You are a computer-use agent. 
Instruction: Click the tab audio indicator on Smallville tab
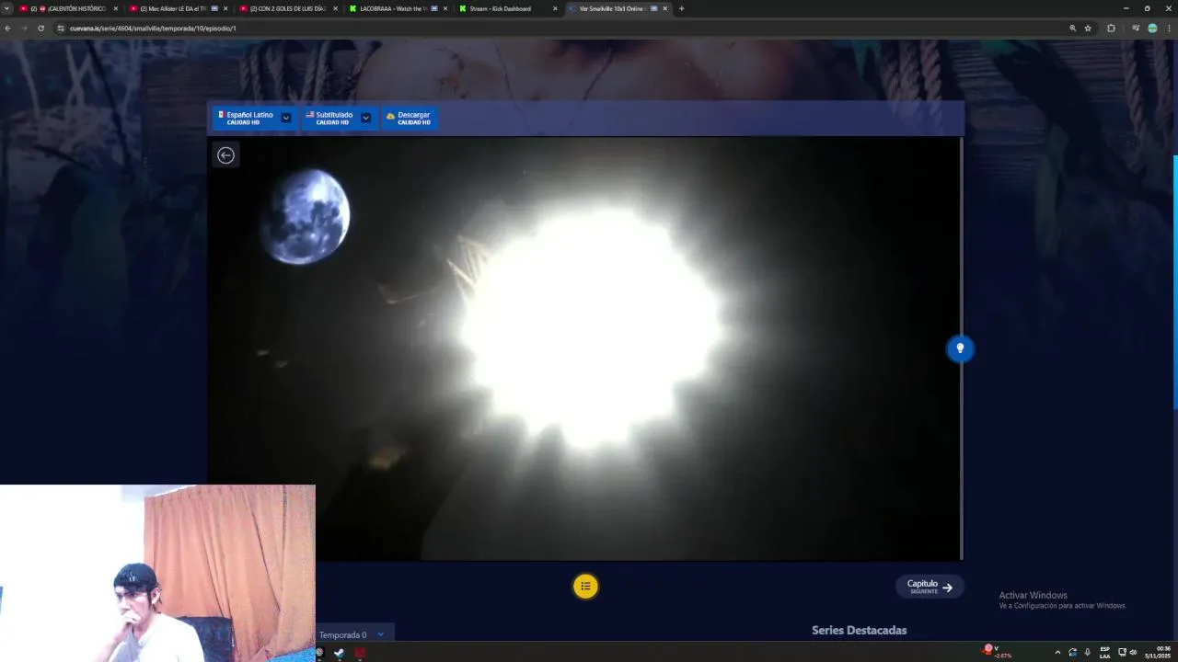(x=654, y=8)
